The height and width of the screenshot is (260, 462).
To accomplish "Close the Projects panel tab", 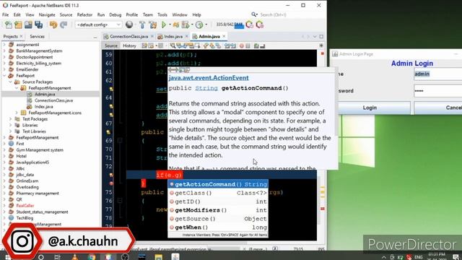I will point(21,36).
